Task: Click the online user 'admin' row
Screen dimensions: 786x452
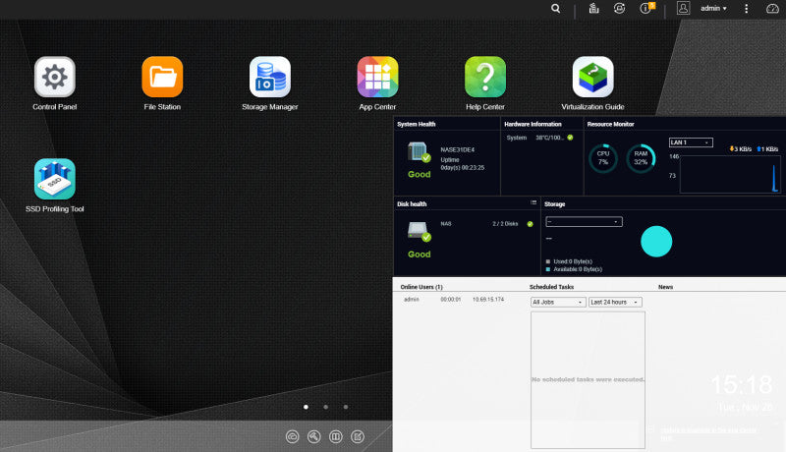Action: (x=454, y=299)
